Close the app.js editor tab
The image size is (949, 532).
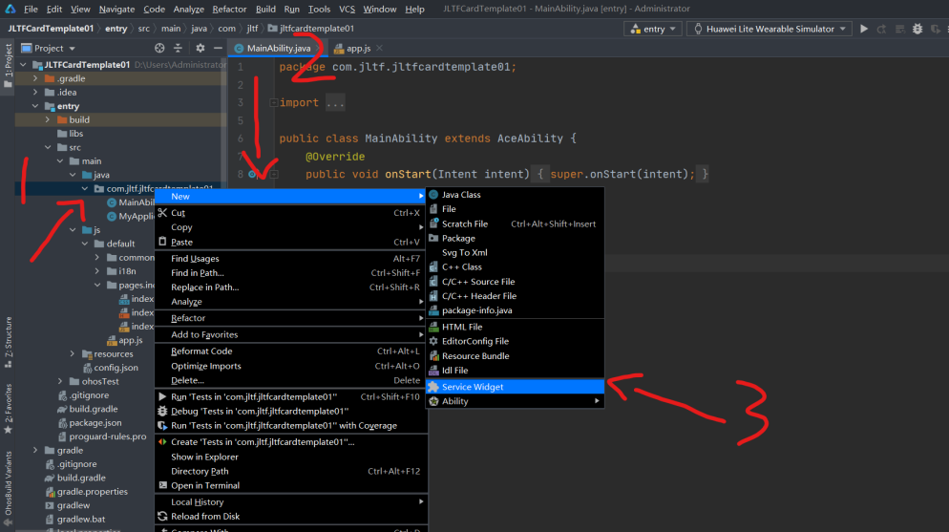379,48
